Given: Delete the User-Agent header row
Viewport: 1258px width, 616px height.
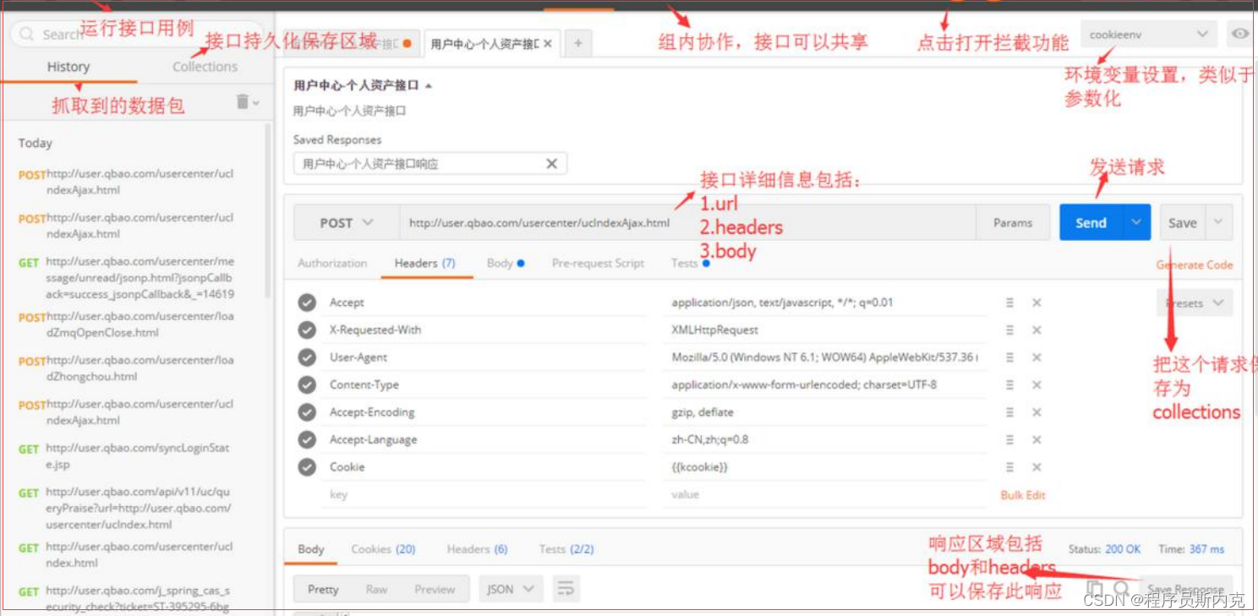Looking at the screenshot, I should (1036, 357).
